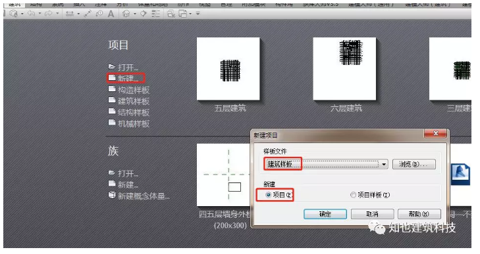Close the 新建项目 dialog with X
Viewport: 480px width, 254px height.
436,133
